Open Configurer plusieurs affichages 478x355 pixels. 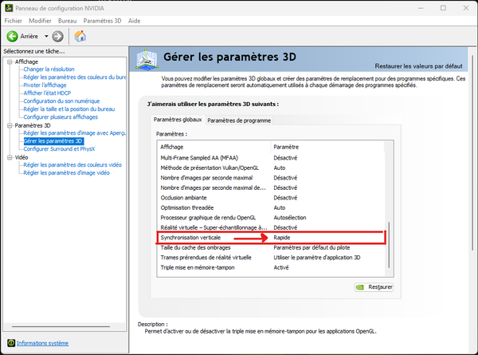[x=61, y=117]
